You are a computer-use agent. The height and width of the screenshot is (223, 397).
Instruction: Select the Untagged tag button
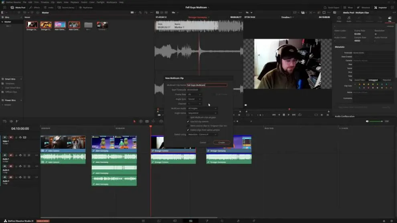click(373, 80)
